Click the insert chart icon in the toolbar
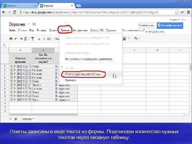The width and height of the screenshot is (192, 144). (x=124, y=39)
